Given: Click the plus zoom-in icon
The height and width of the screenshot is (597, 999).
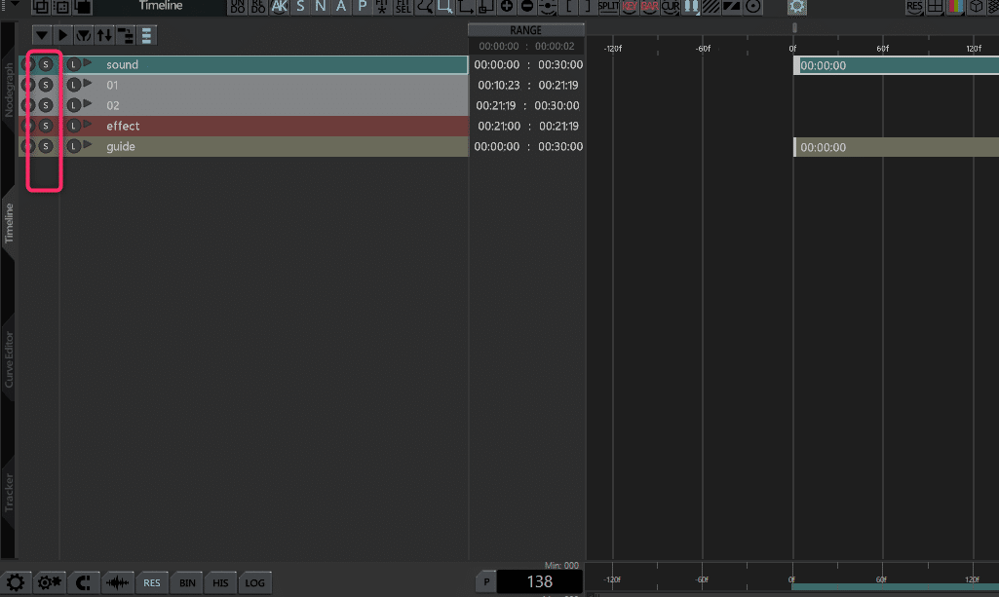Looking at the screenshot, I should point(507,7).
